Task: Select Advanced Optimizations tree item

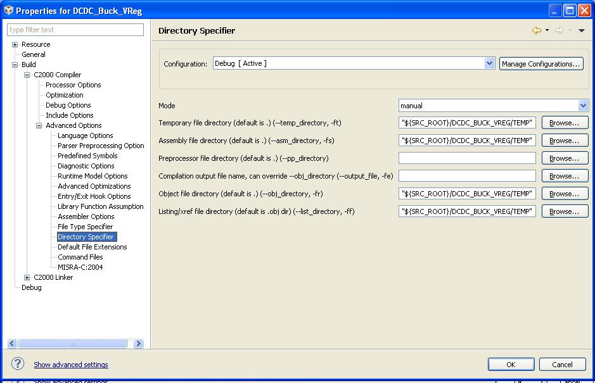Action: 94,186
